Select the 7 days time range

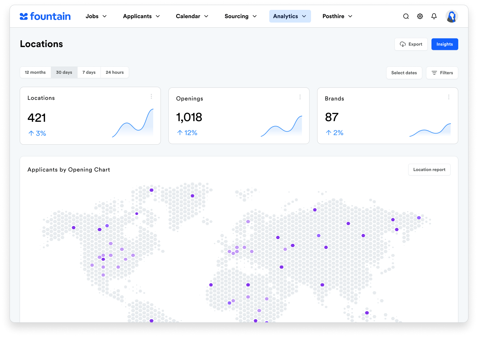pos(89,72)
